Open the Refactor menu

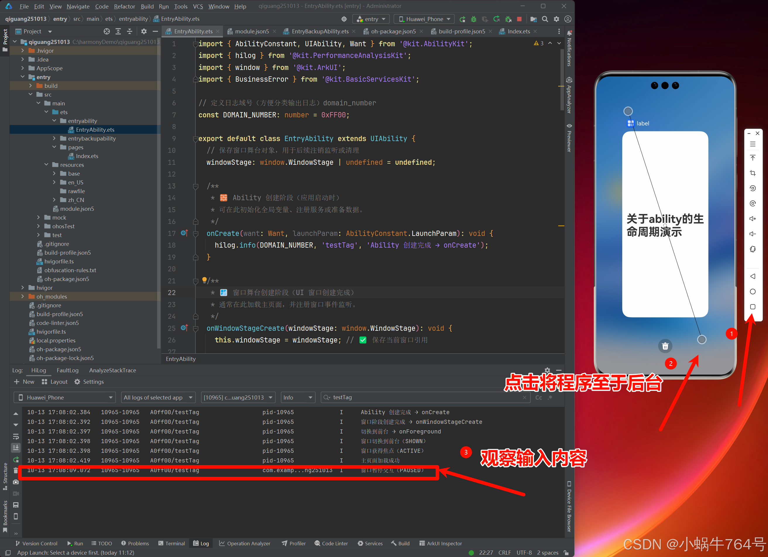[x=124, y=6]
